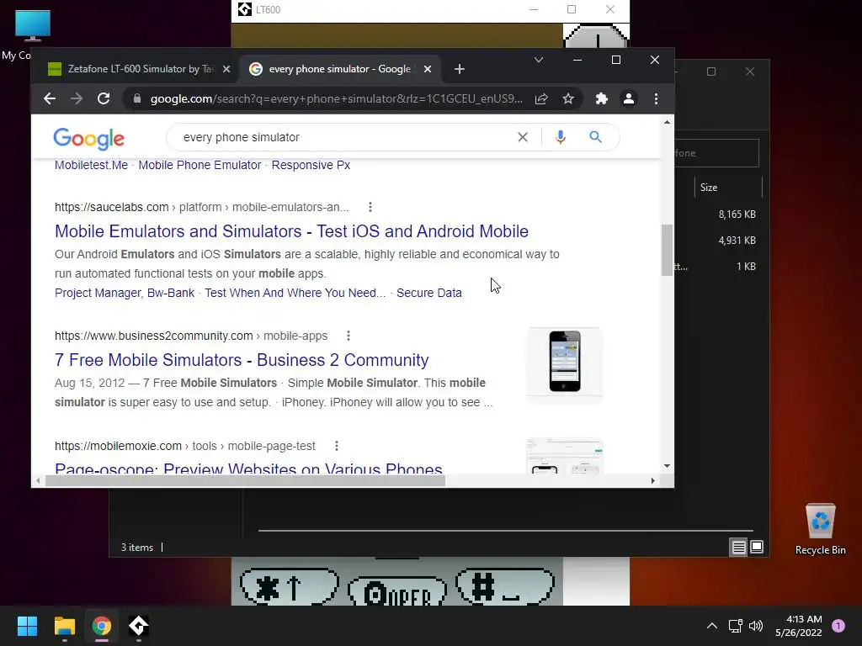Go back in Chrome browser
Image resolution: width=862 pixels, height=646 pixels.
coord(50,99)
